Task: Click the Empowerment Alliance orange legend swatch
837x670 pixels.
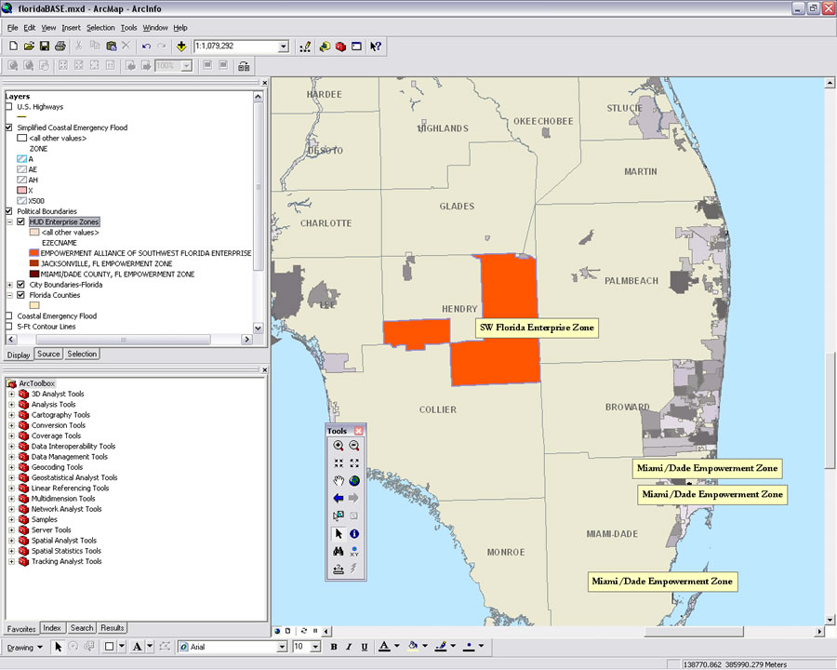Action: click(x=34, y=253)
